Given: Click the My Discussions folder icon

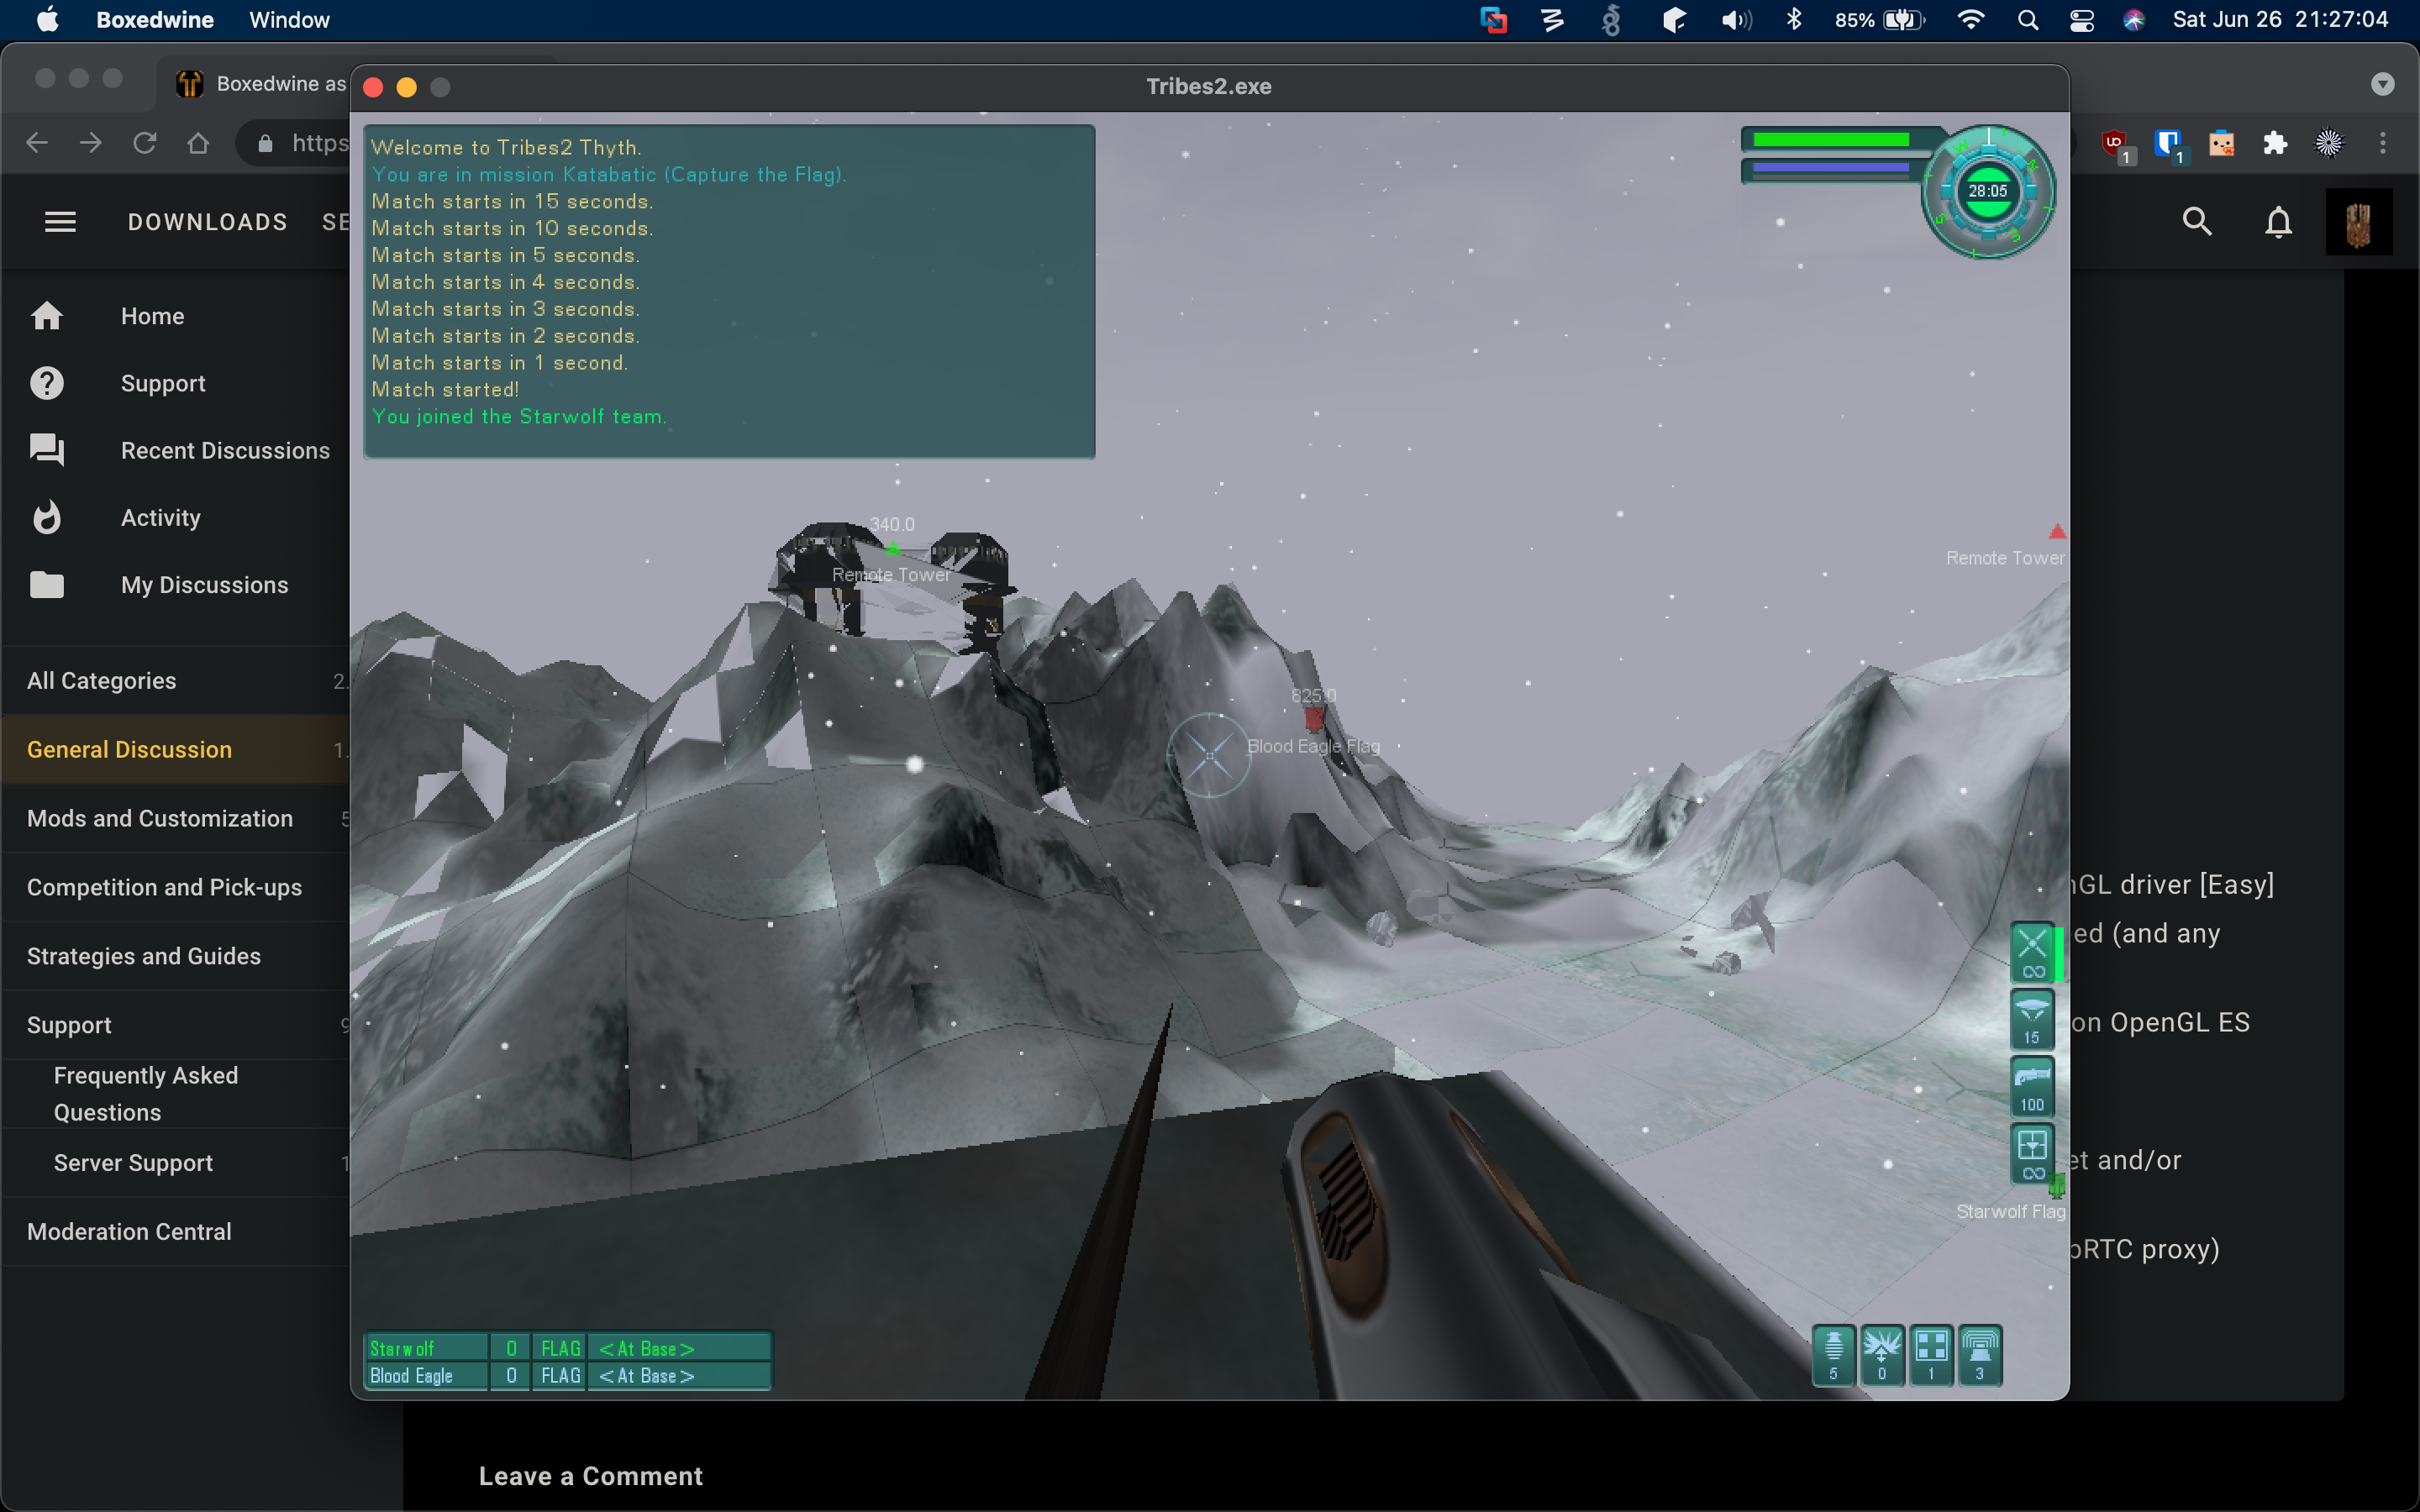Looking at the screenshot, I should (x=47, y=584).
